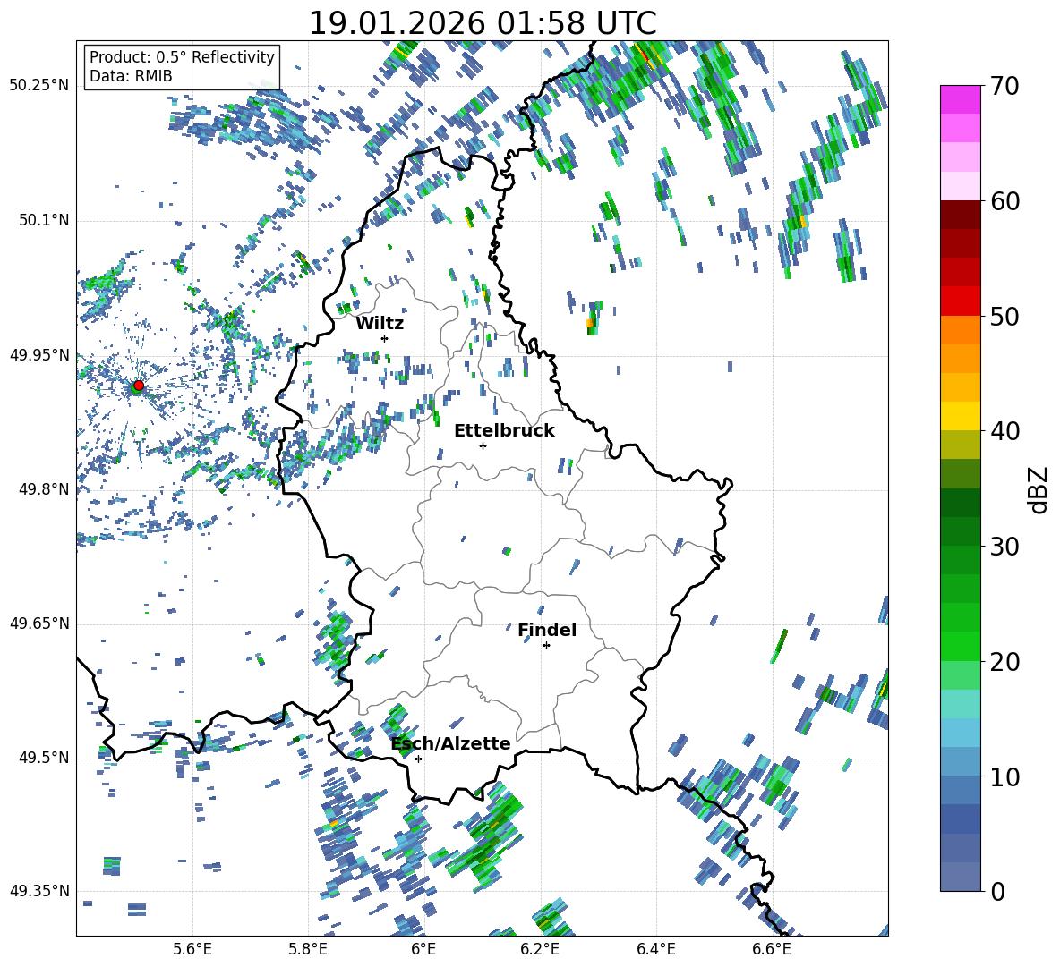The height and width of the screenshot is (967, 1060).
Task: Pick the grey-blue bottom colorbar segment
Action: (x=960, y=877)
